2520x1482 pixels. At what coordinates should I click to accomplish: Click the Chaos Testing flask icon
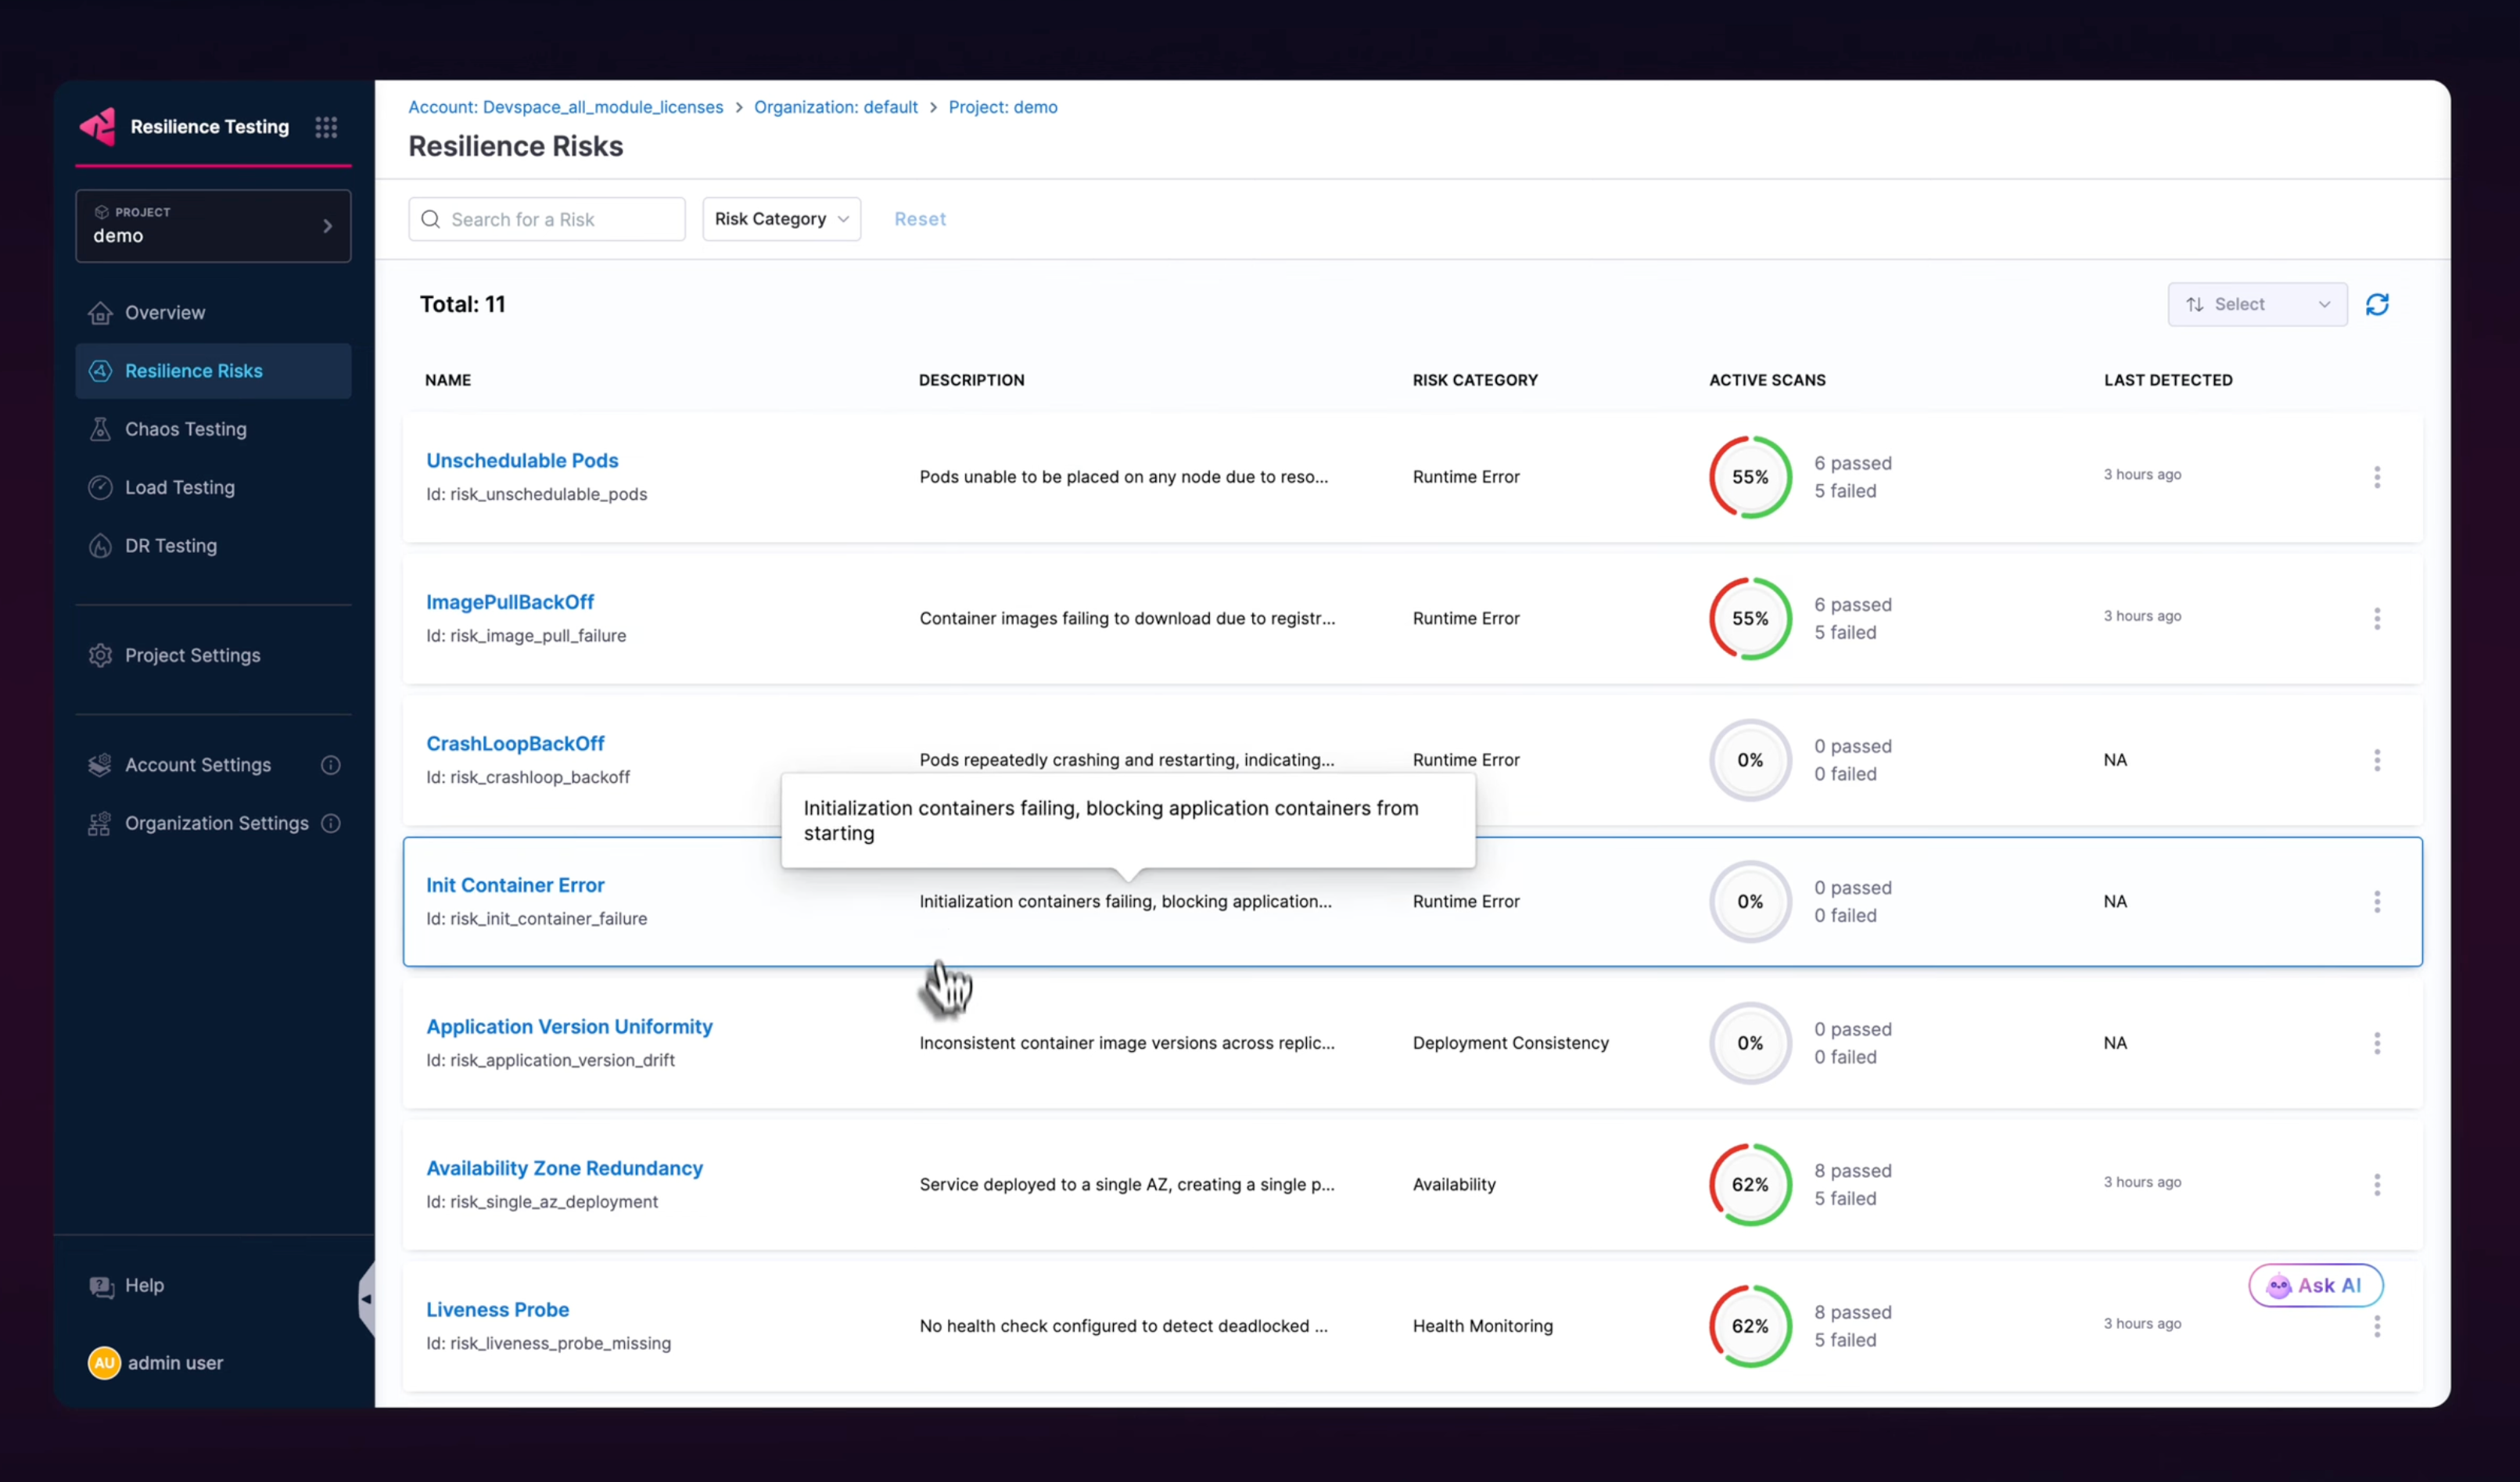(x=100, y=429)
